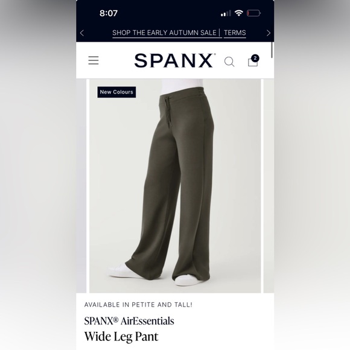Go to previous promo banner with left arrow
Screen dimensions: 350x350
(82, 33)
